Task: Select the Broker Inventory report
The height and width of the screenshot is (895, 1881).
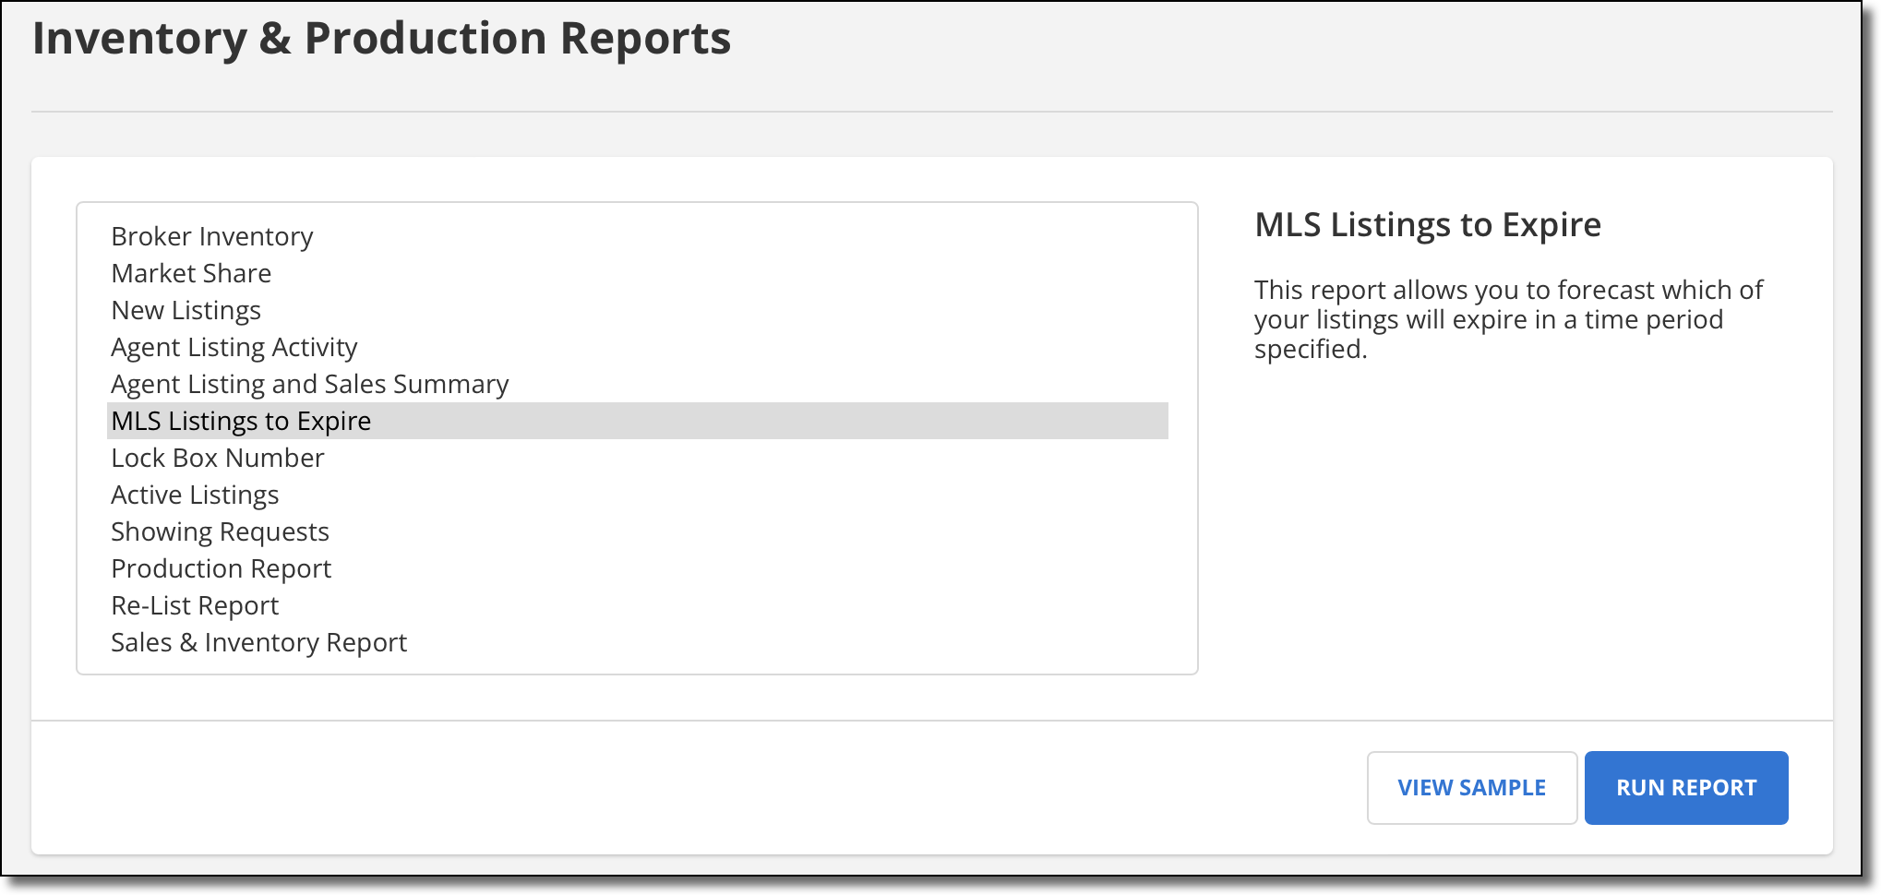Action: pos(211,237)
